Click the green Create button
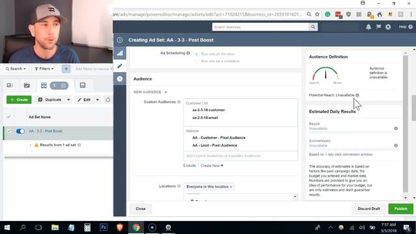This screenshot has height=234, width=416. tap(19, 99)
